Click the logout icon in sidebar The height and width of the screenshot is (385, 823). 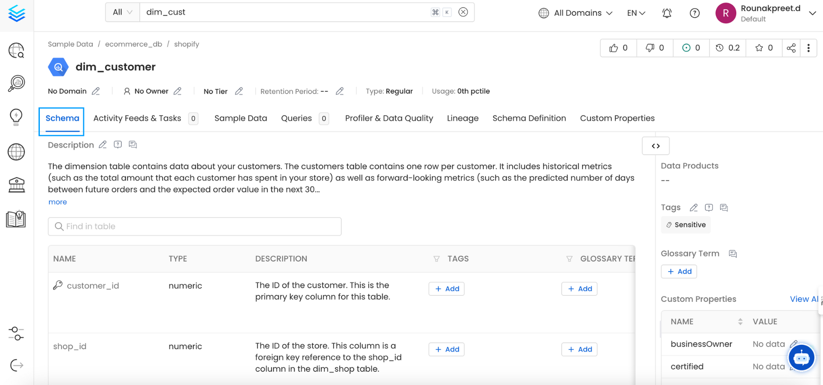(16, 365)
